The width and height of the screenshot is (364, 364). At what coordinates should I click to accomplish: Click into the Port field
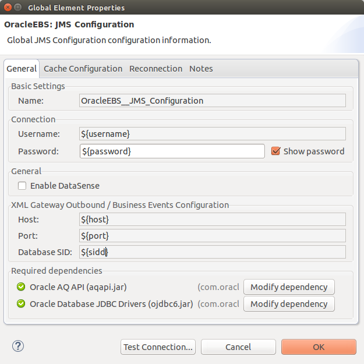pos(213,236)
